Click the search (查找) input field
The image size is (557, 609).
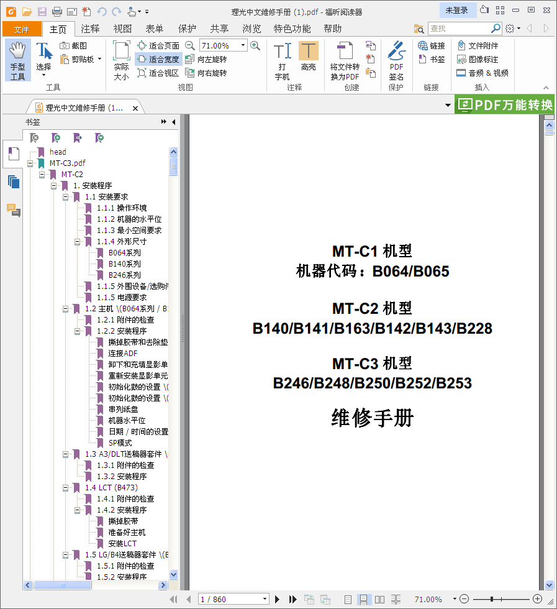tap(459, 29)
